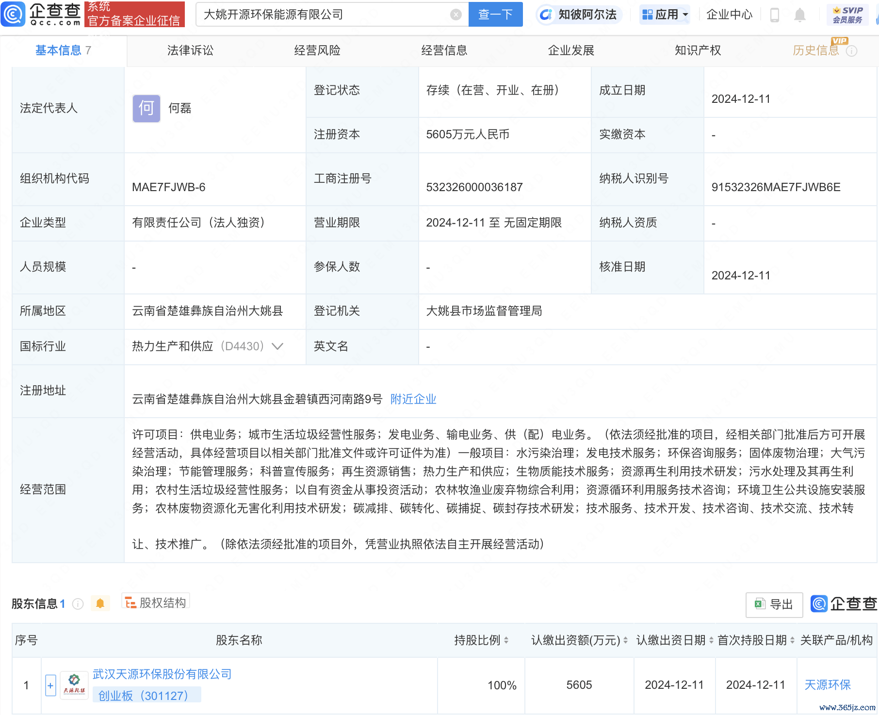This screenshot has width=879, height=715.
Task: Click the 企查查 官方备案企业征信 banner
Action: coord(134,14)
